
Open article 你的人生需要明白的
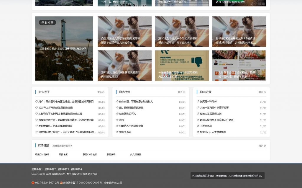(211, 114)
